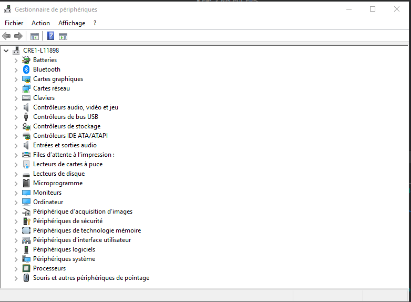Expand Contrôleurs de bus USB
The height and width of the screenshot is (302, 411).
point(16,117)
